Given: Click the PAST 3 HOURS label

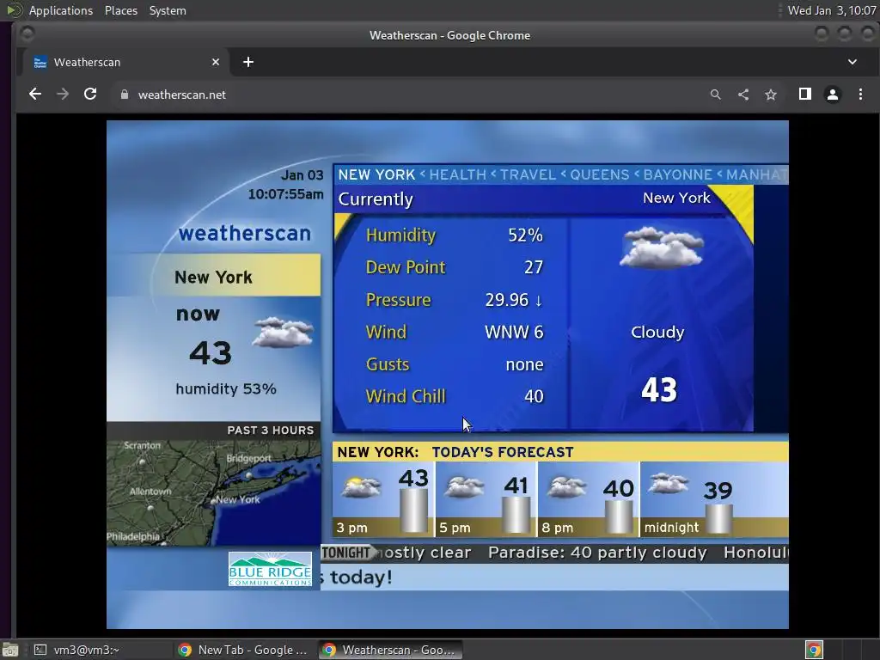Looking at the screenshot, I should click(x=271, y=431).
